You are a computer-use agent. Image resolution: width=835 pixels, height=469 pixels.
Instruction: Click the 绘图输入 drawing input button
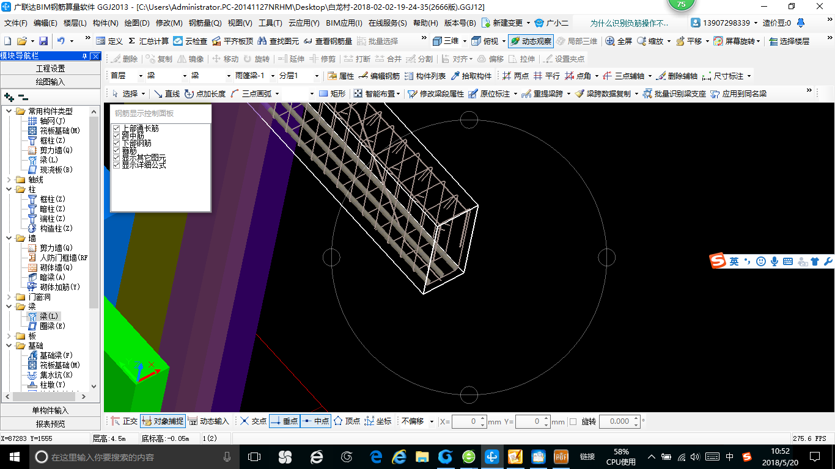tap(50, 81)
